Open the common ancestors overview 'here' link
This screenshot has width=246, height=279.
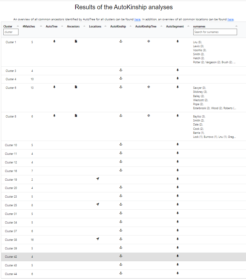(x=137, y=19)
